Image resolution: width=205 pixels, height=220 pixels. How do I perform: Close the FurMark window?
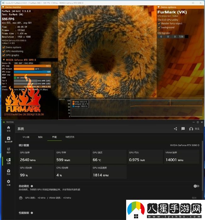201,3
